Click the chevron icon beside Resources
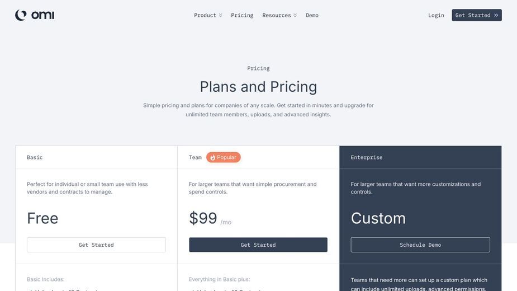517x291 pixels. click(x=295, y=15)
